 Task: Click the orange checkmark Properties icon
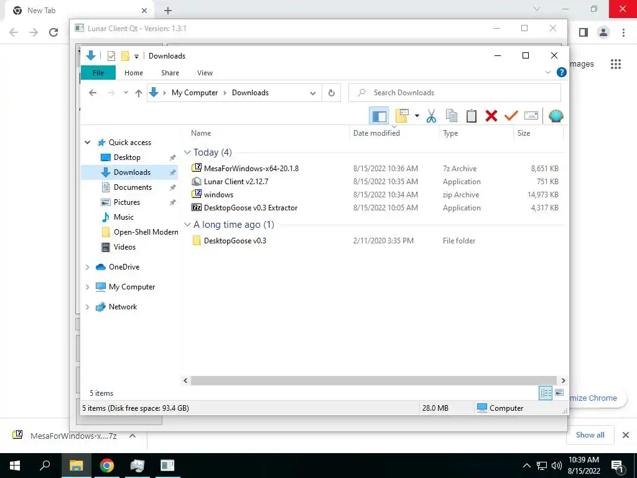coord(511,116)
